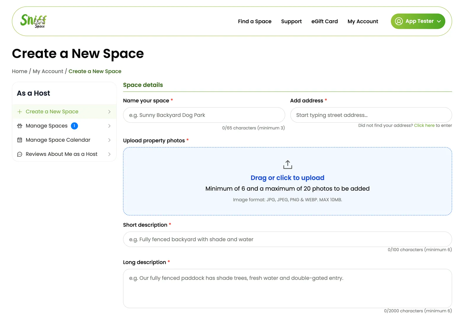This screenshot has width=464, height=322.
Task: Focus the Long description text area
Action: tap(288, 289)
